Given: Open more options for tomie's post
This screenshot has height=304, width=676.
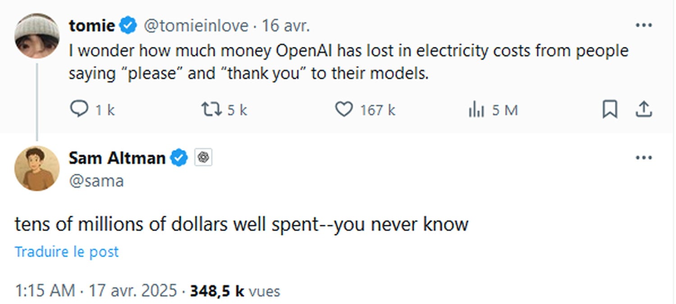Looking at the screenshot, I should [x=644, y=26].
